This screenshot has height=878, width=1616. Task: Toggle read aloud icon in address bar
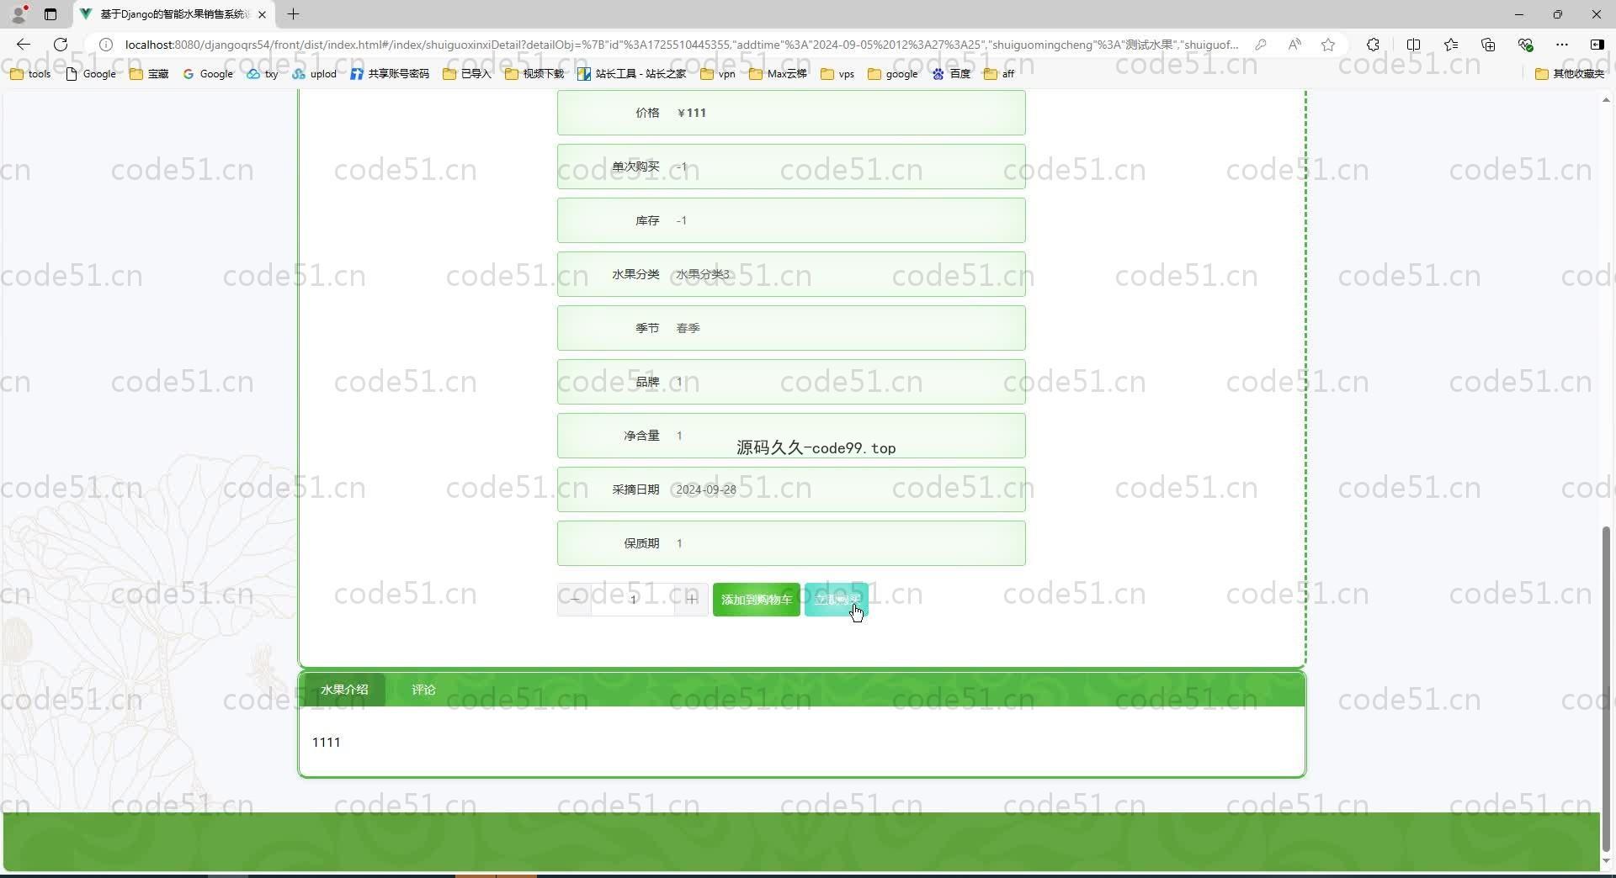pyautogui.click(x=1294, y=45)
